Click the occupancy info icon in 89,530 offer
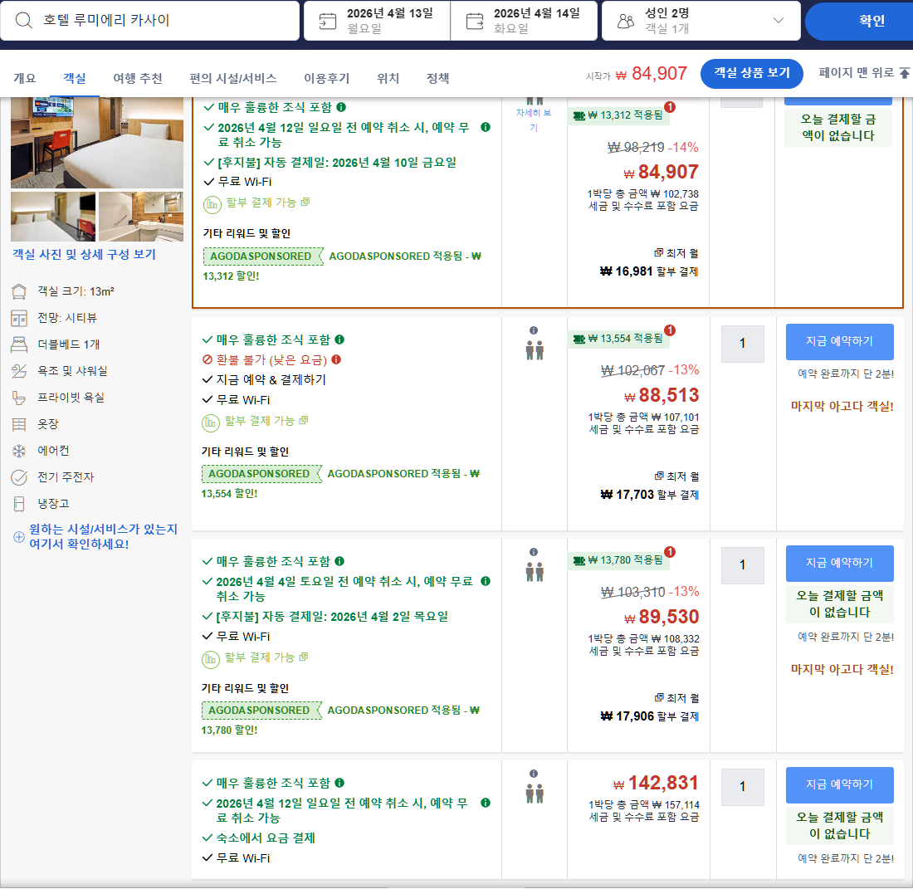The width and height of the screenshot is (913, 889). pyautogui.click(x=534, y=552)
